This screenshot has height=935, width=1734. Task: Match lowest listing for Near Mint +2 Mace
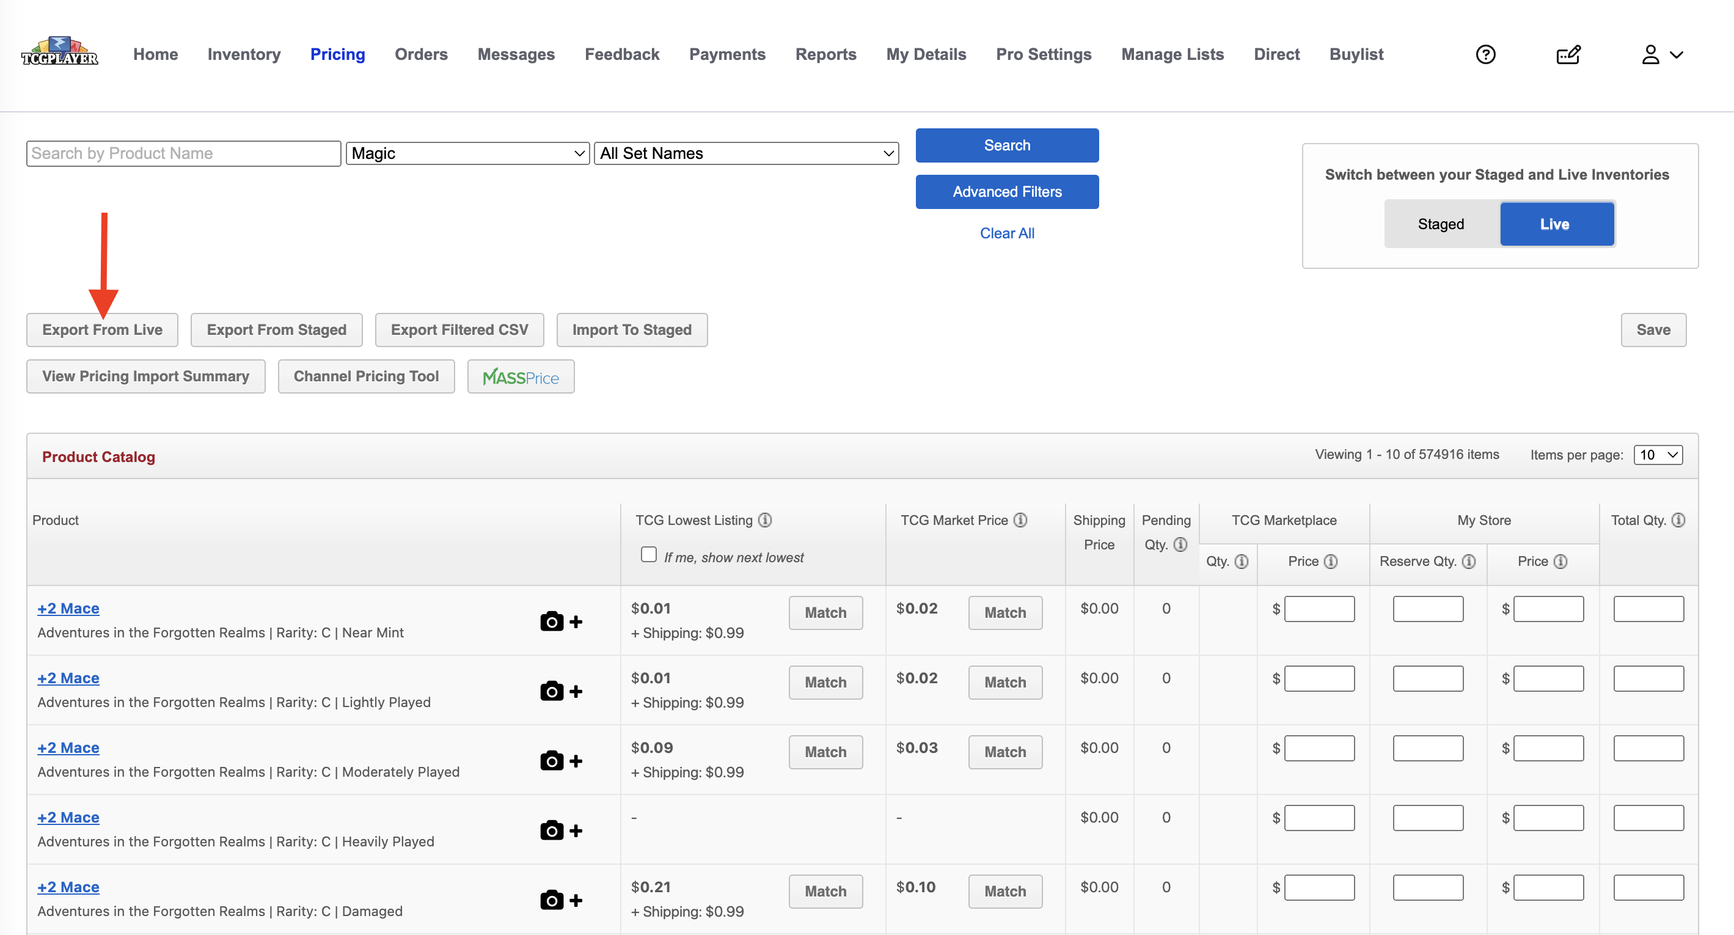point(825,612)
